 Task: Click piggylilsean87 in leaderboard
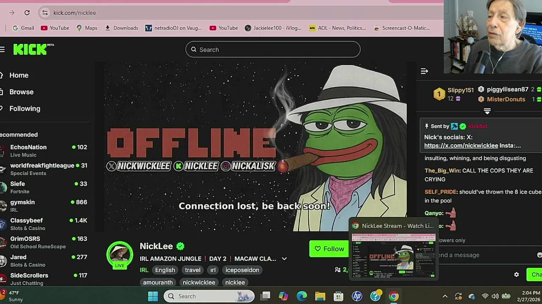tap(507, 89)
